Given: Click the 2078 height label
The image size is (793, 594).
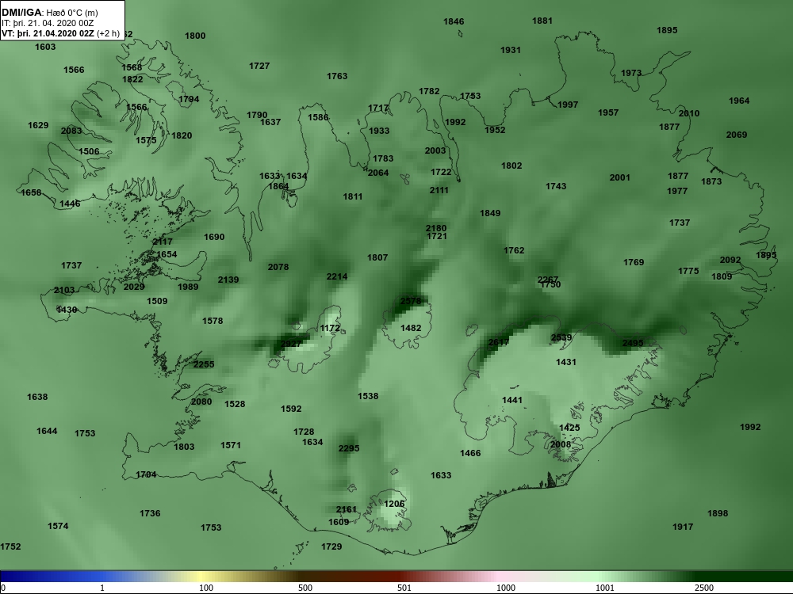Looking at the screenshot, I should [x=278, y=267].
